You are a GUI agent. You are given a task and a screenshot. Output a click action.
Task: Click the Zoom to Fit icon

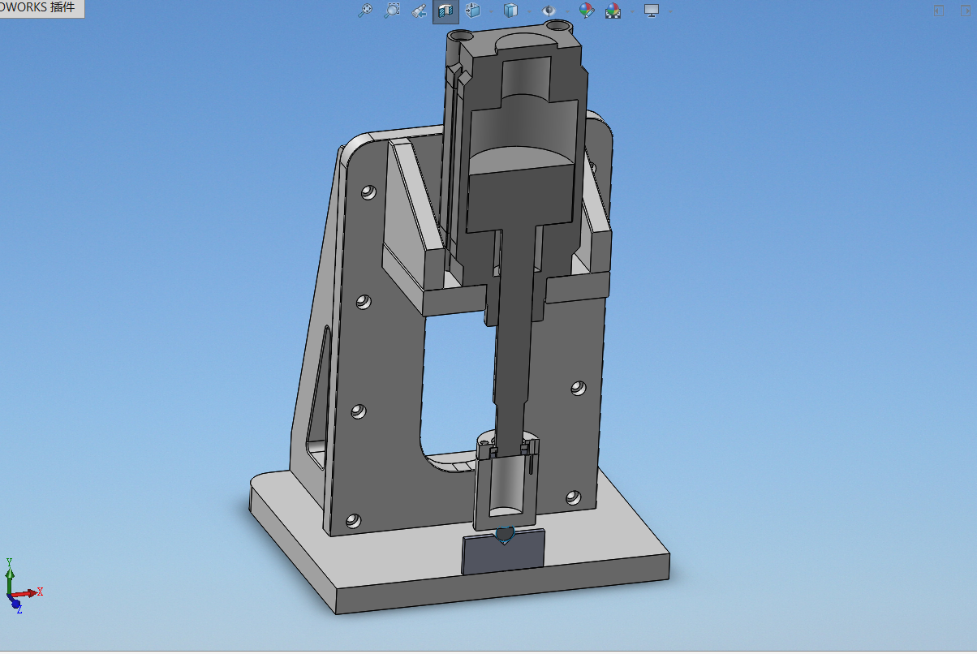pos(366,10)
